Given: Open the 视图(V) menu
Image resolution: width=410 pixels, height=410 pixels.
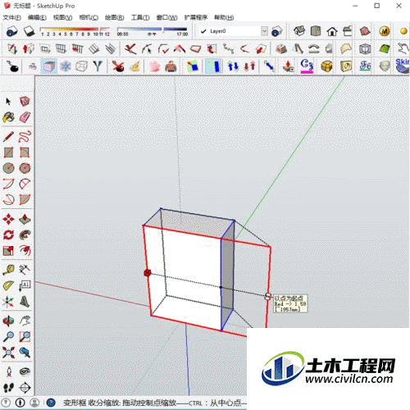Looking at the screenshot, I should 62,17.
